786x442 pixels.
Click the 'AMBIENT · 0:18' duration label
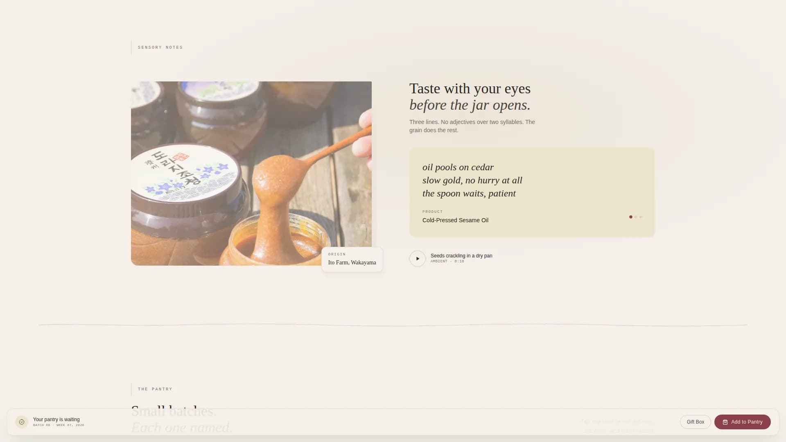pyautogui.click(x=447, y=261)
